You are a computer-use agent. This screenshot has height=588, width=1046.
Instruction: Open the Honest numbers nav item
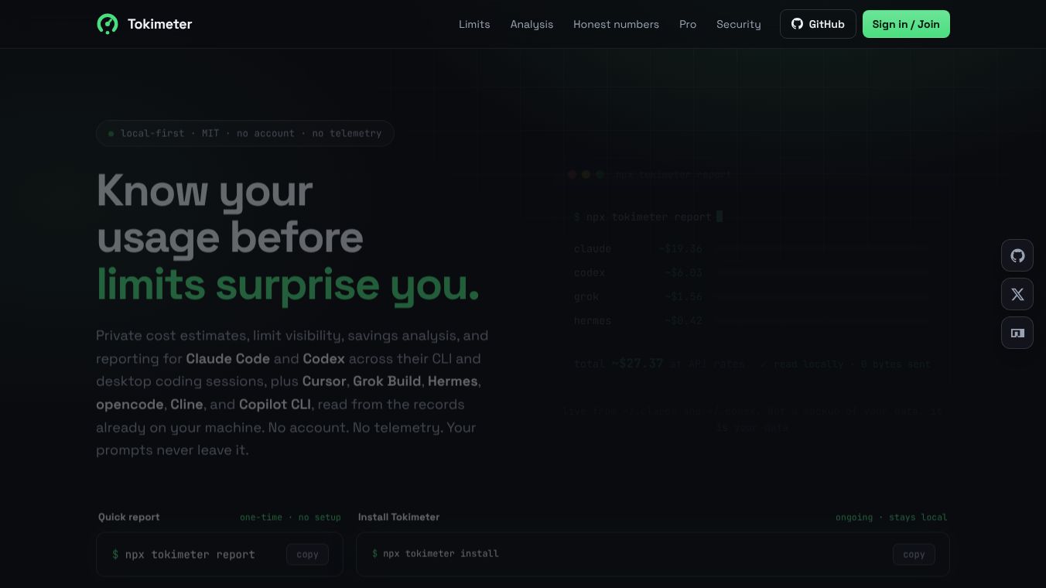(x=616, y=24)
